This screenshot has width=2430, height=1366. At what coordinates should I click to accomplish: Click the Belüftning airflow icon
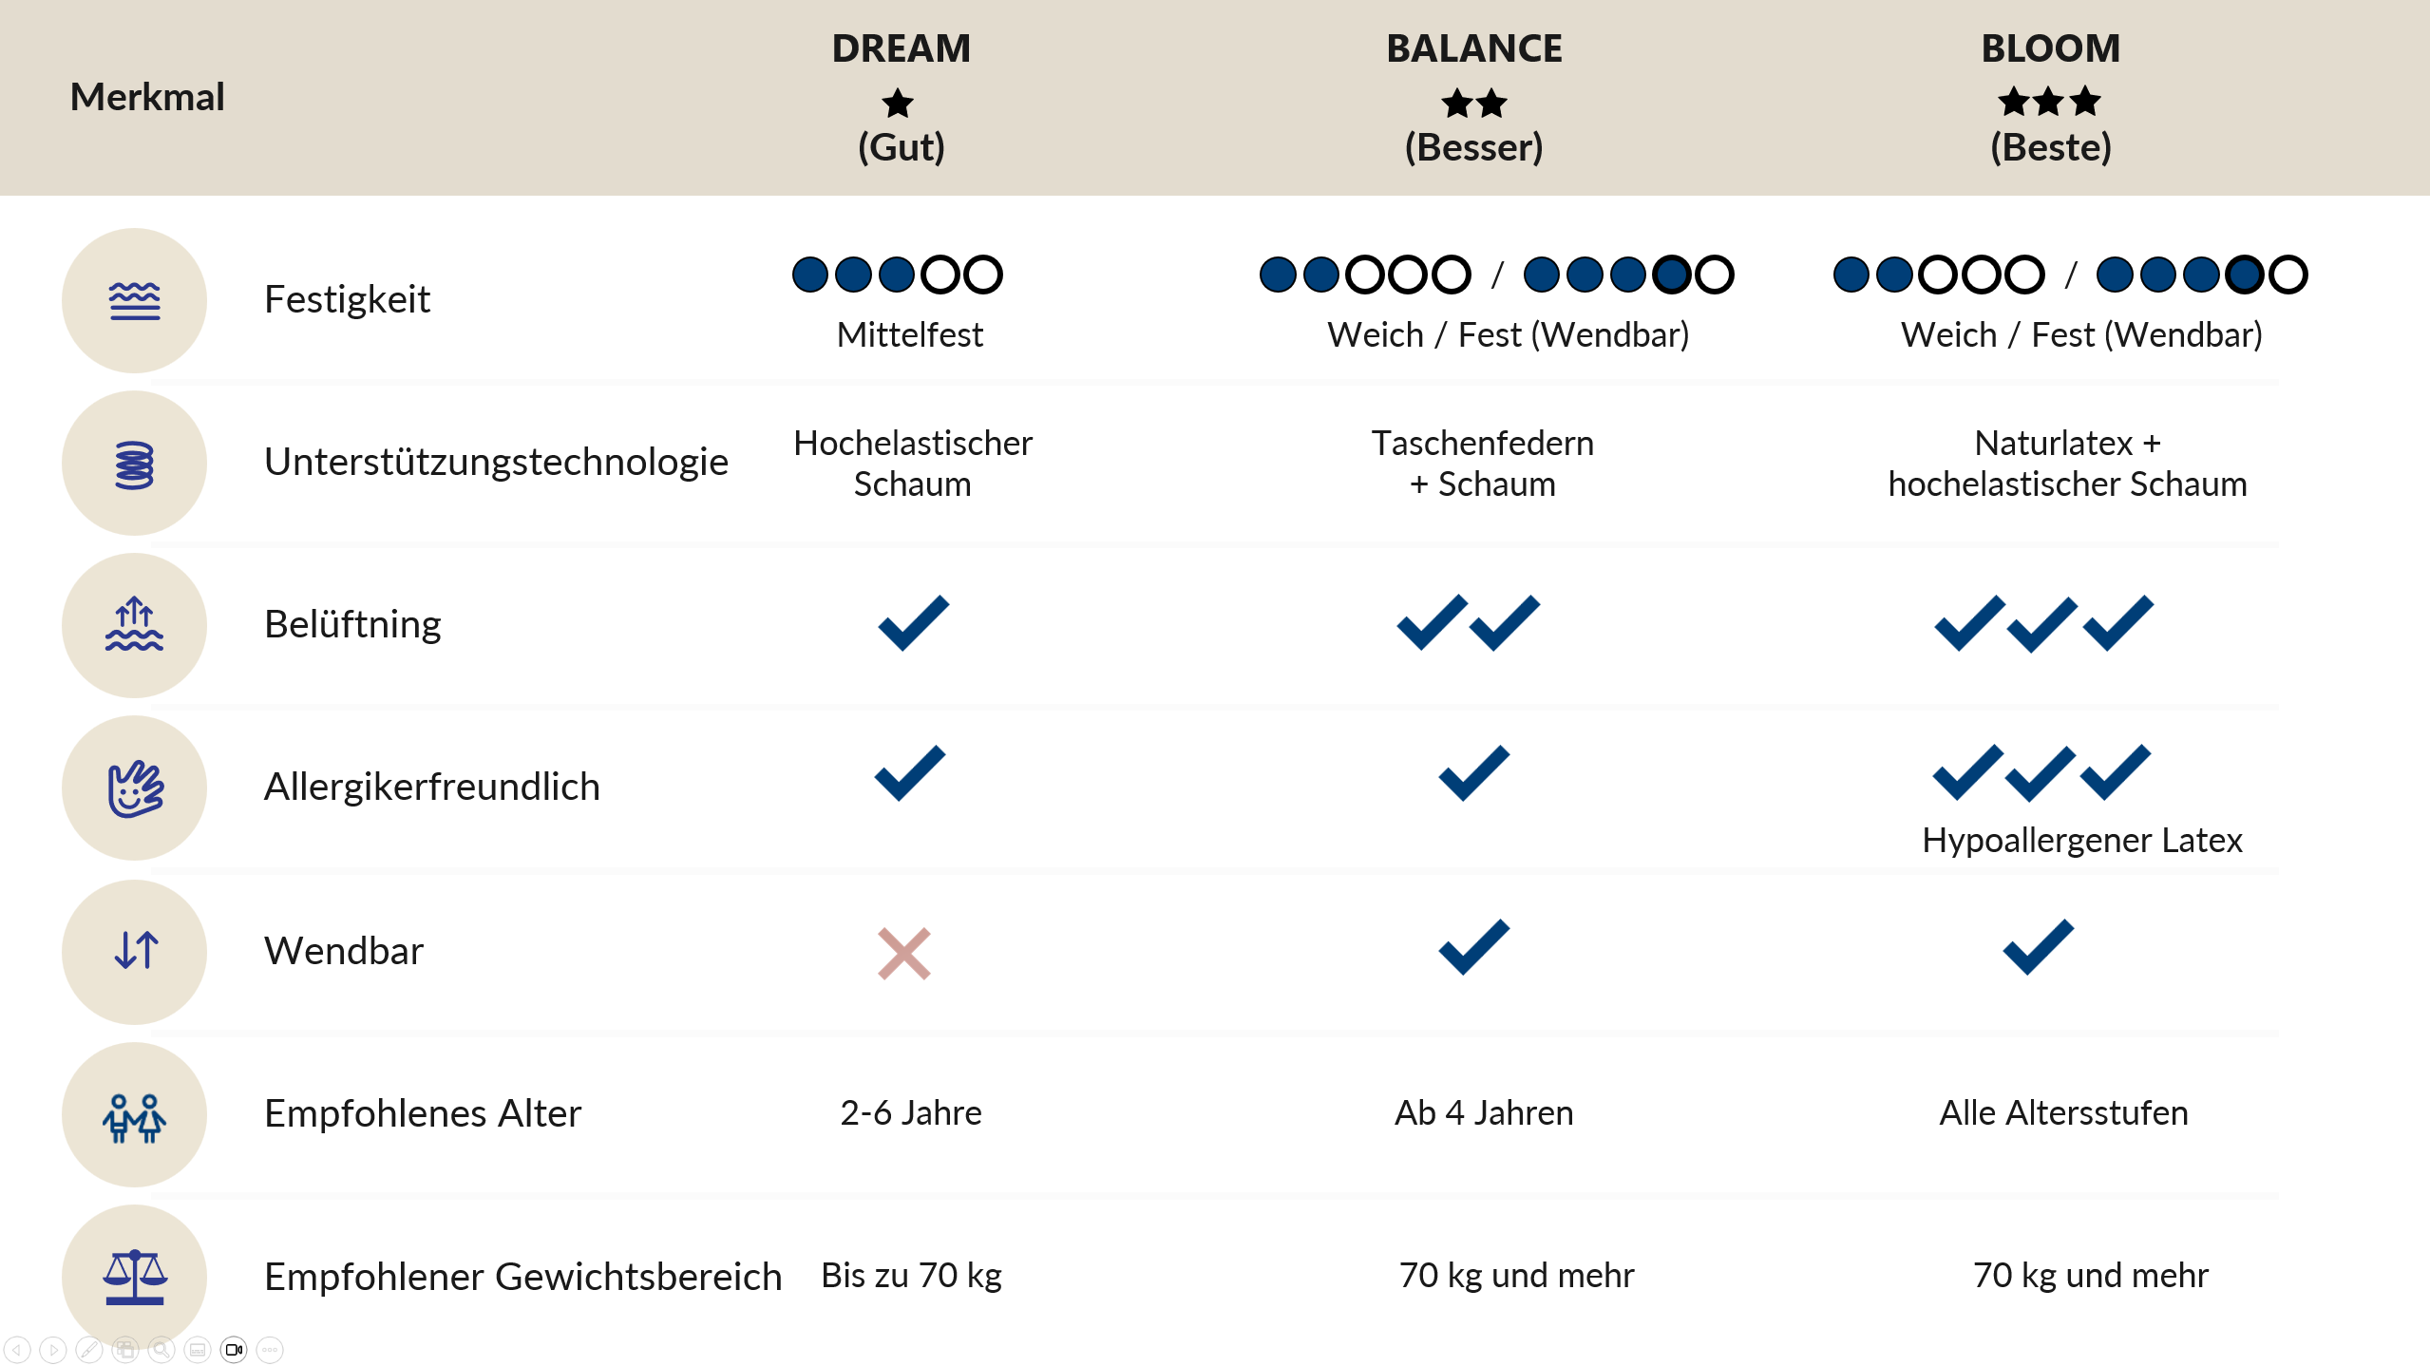click(x=134, y=625)
